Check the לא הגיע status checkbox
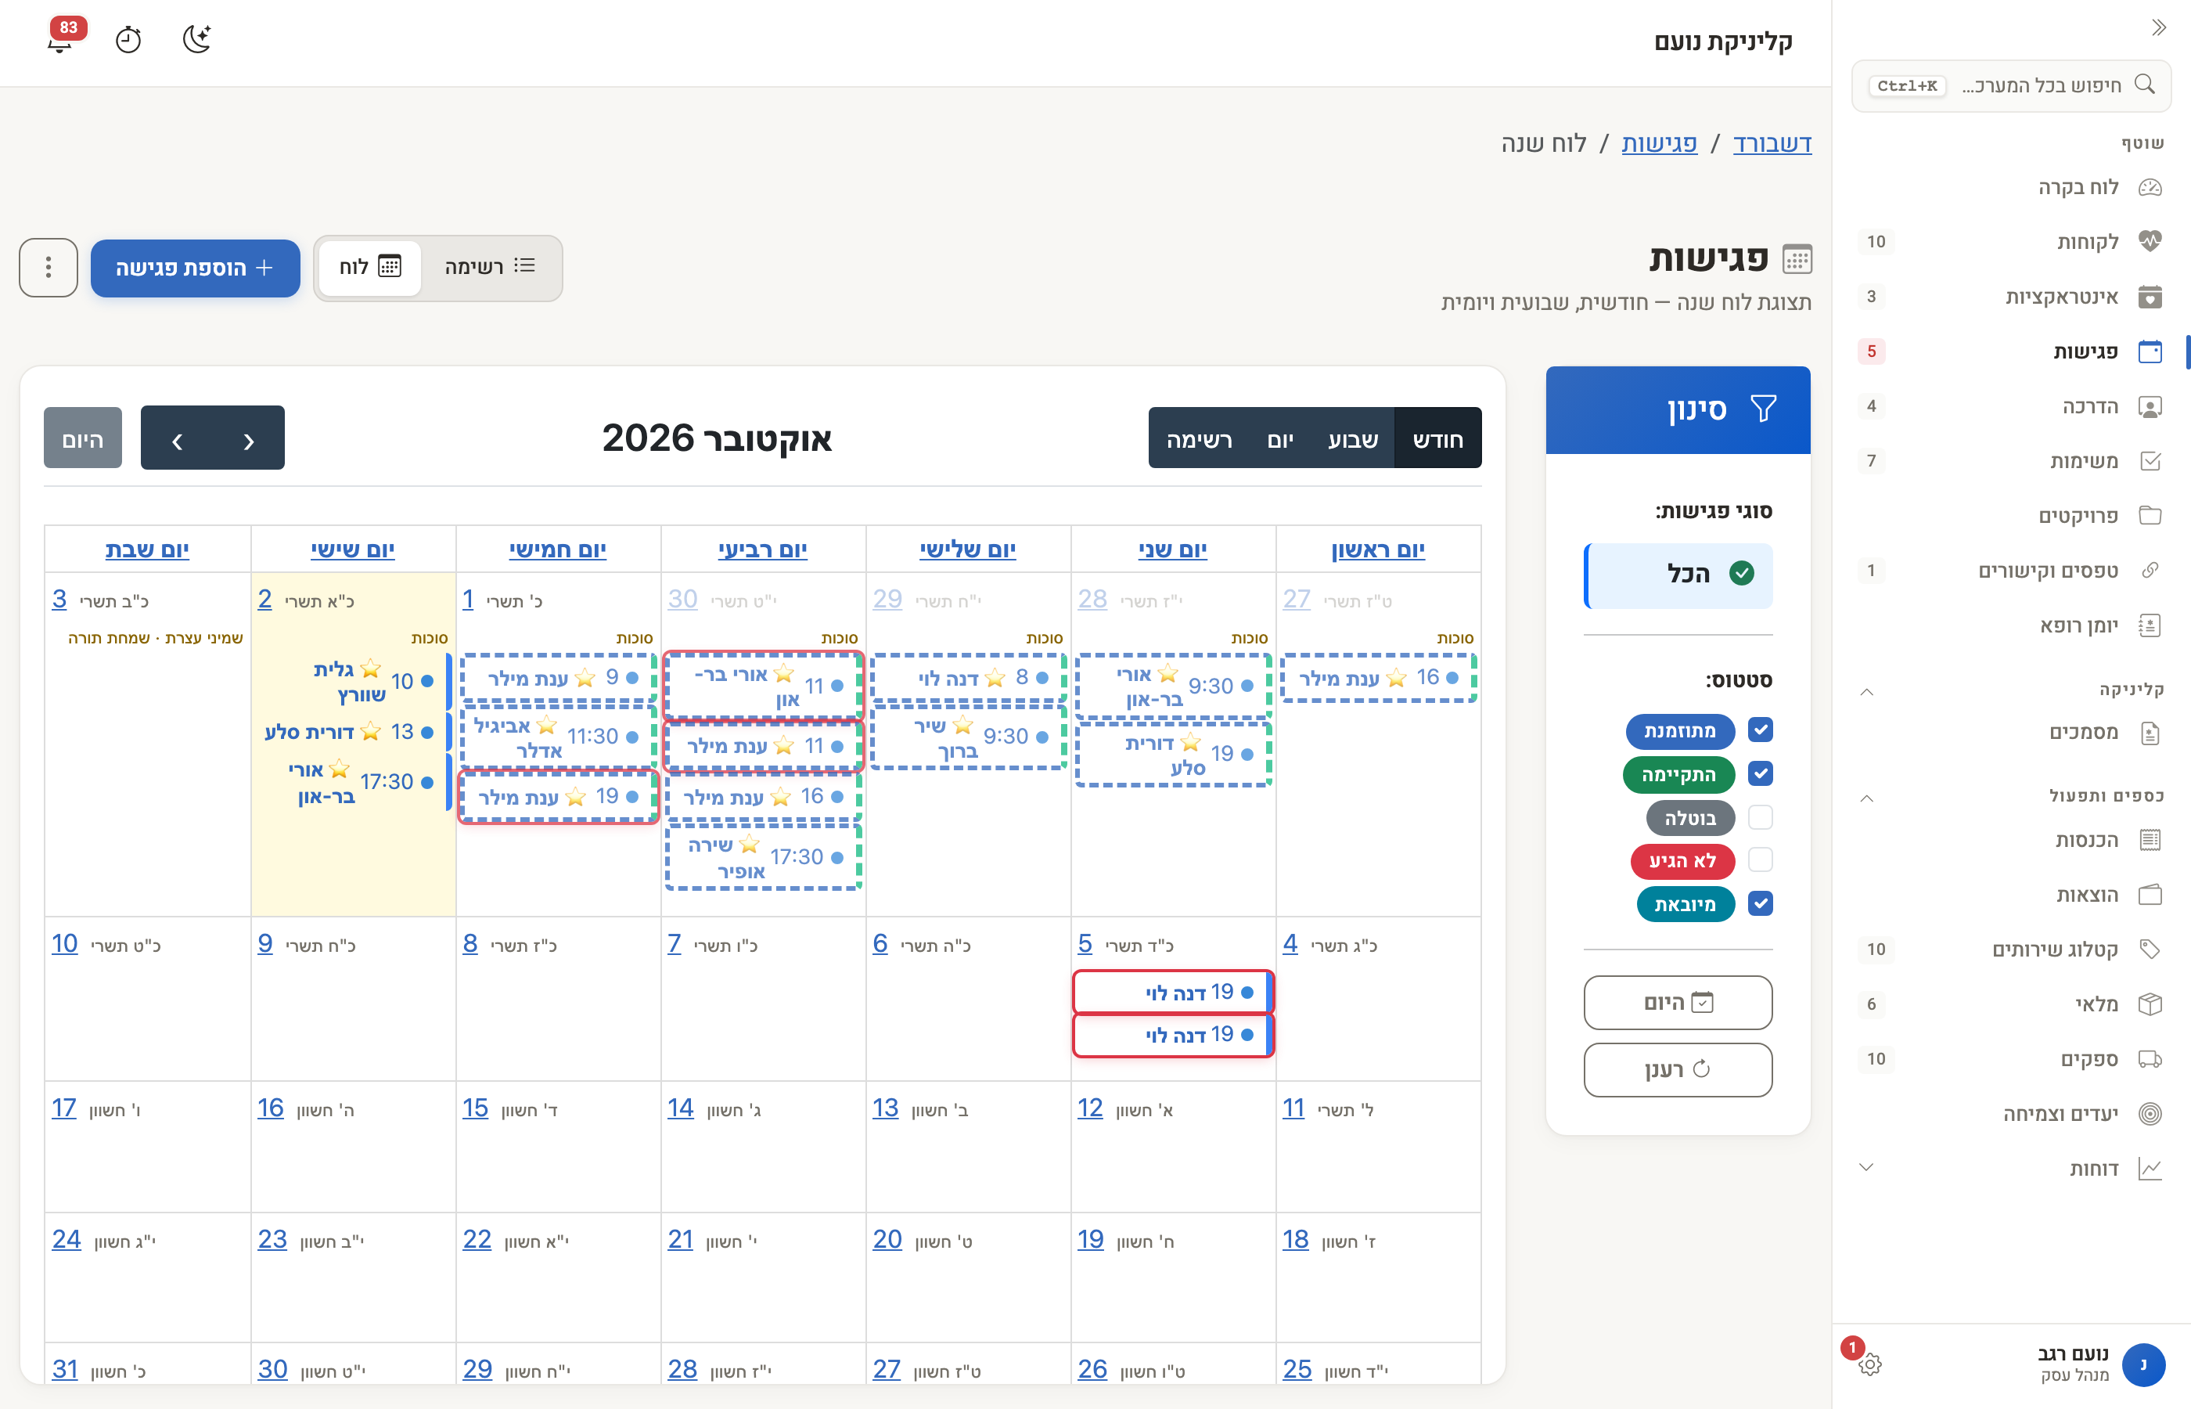Image resolution: width=2191 pixels, height=1409 pixels. coord(1759,860)
